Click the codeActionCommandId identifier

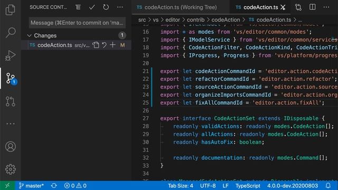tap(225, 71)
